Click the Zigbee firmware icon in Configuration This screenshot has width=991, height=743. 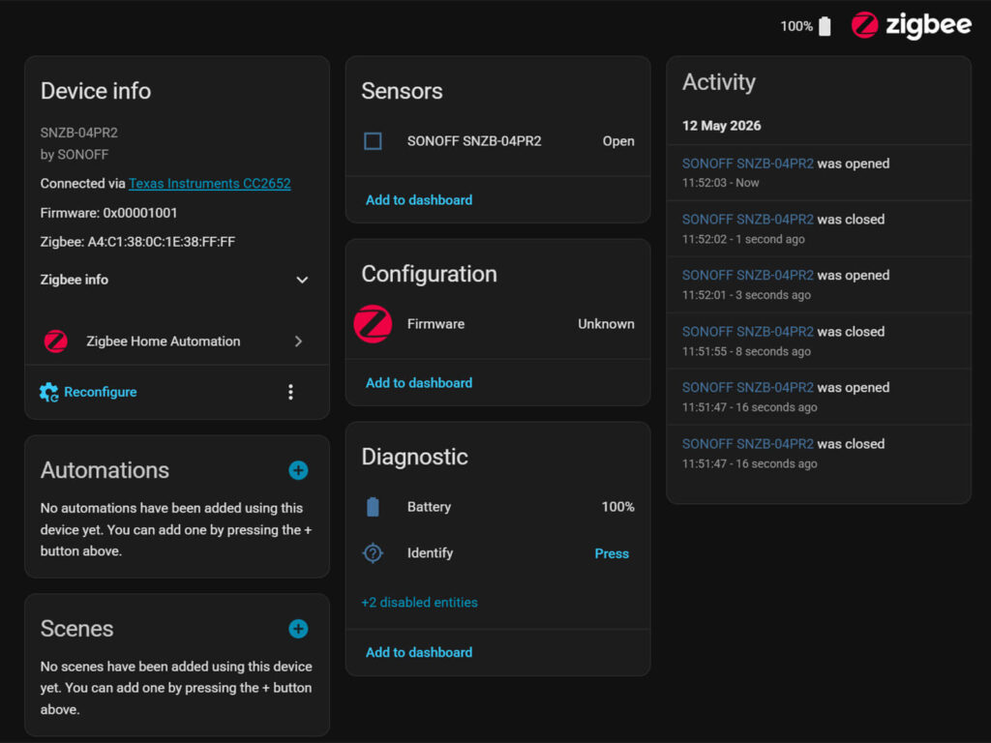point(373,323)
